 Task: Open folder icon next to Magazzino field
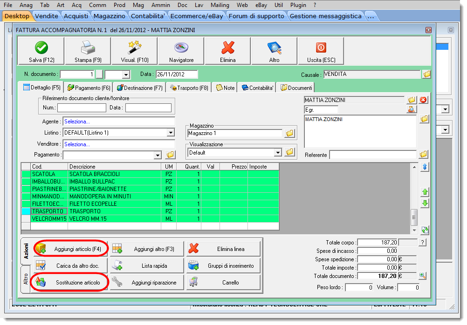pyautogui.click(x=289, y=134)
